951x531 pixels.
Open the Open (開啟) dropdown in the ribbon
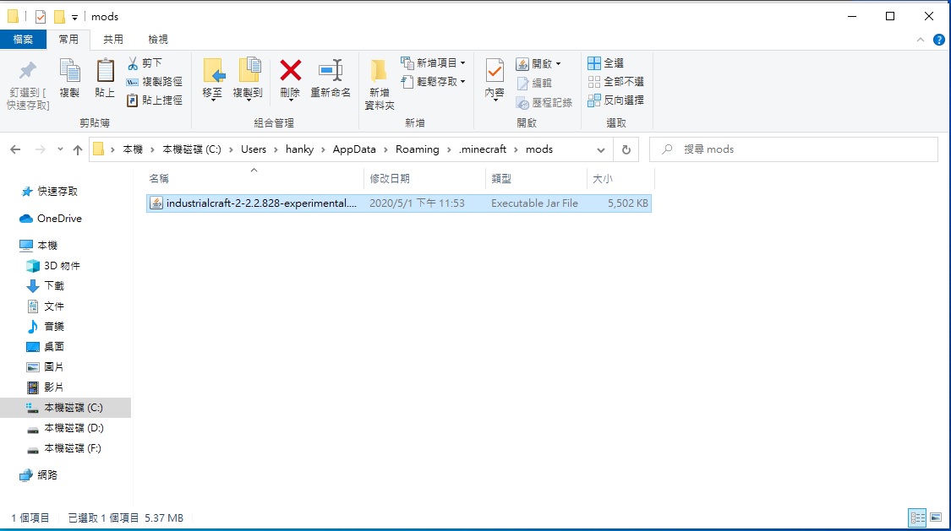(x=538, y=63)
